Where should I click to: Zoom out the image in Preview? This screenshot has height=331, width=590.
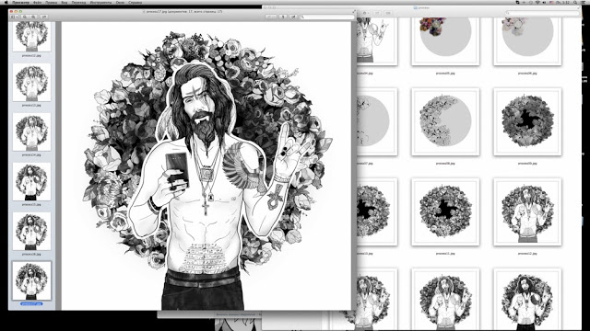pyautogui.click(x=25, y=17)
